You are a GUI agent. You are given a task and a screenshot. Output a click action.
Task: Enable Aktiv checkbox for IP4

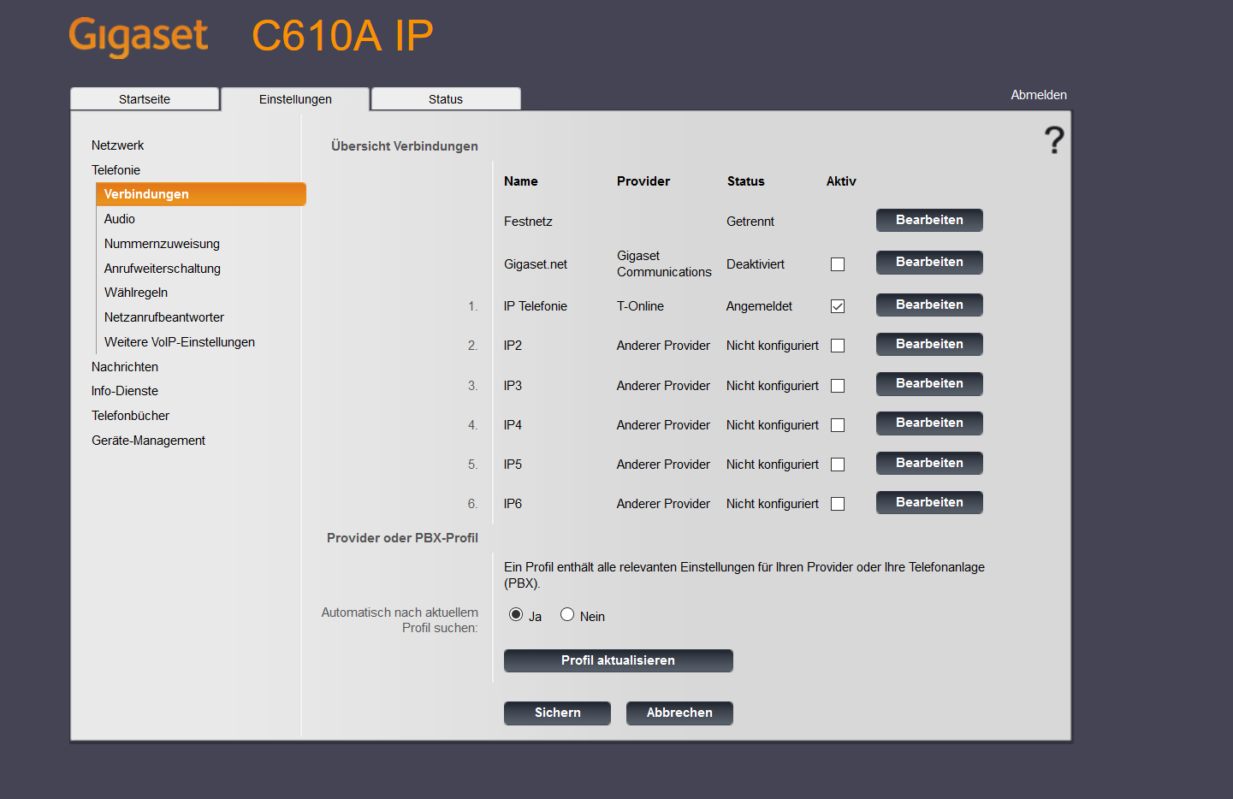tap(838, 425)
